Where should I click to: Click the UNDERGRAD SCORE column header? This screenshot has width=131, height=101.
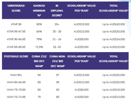(x=16, y=8)
